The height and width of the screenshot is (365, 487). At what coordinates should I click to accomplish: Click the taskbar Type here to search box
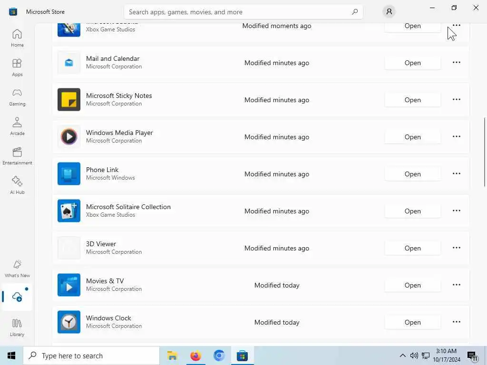pos(91,355)
